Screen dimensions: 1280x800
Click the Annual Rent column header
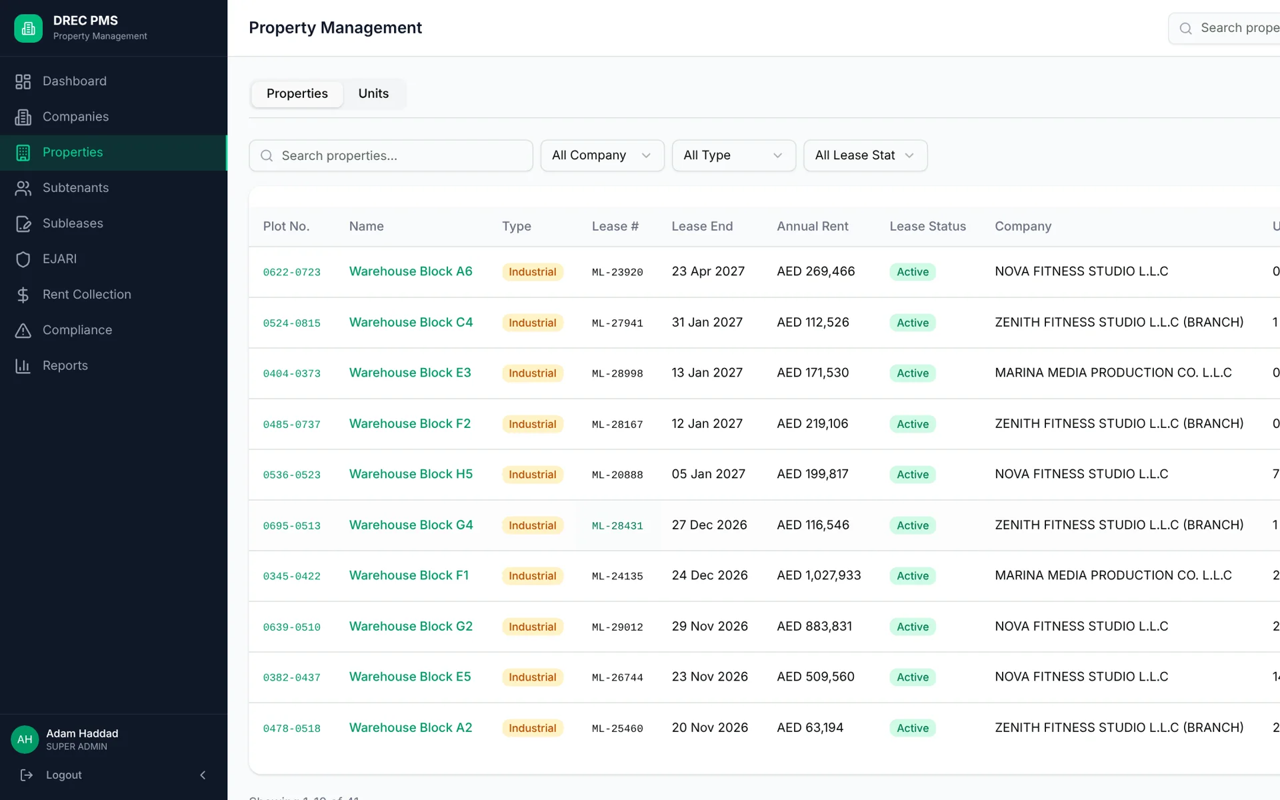coord(812,227)
